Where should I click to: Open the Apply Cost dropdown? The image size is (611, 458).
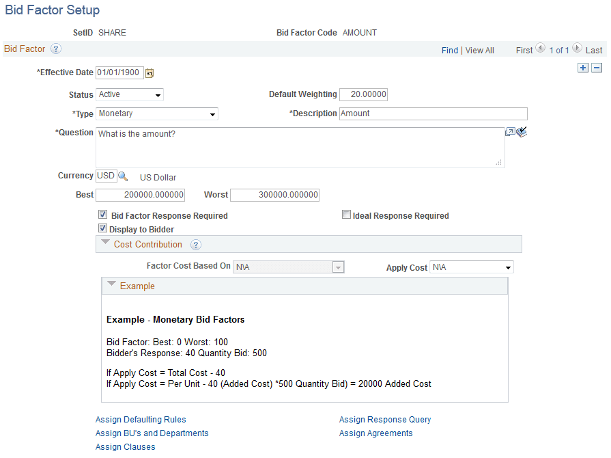pyautogui.click(x=508, y=267)
